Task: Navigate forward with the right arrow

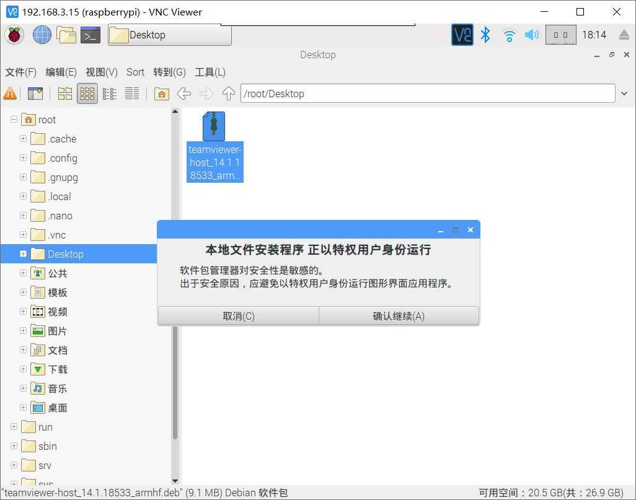Action: 206,94
